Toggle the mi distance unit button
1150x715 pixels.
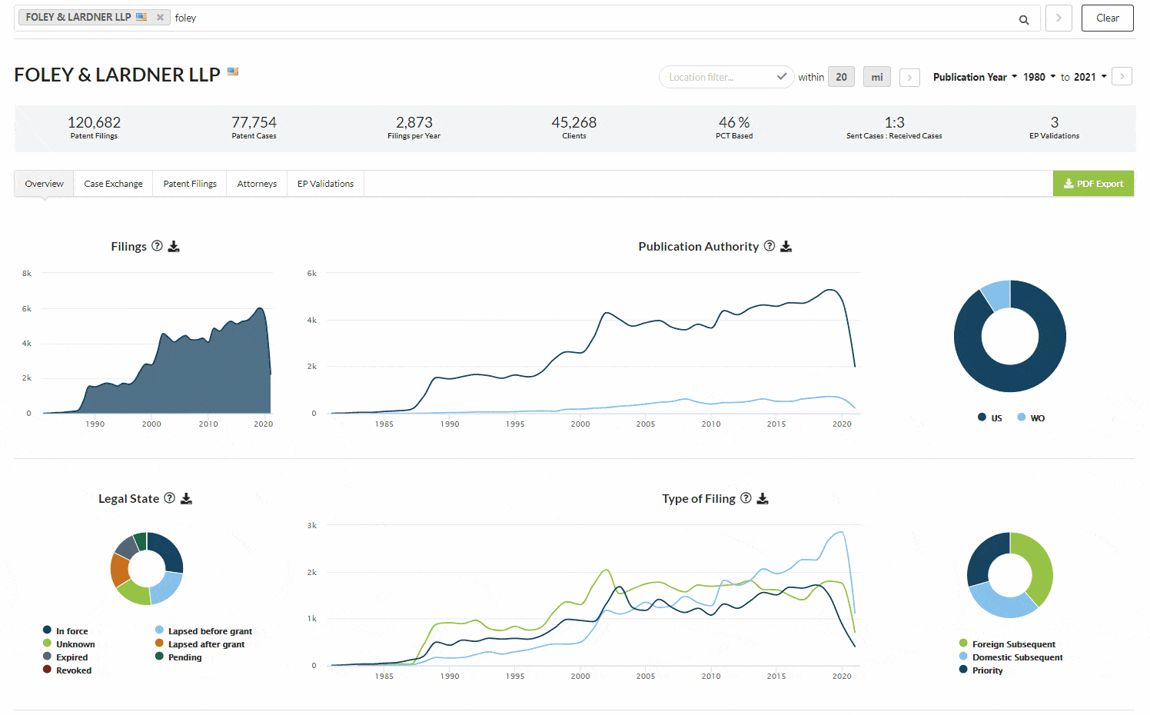click(x=877, y=77)
